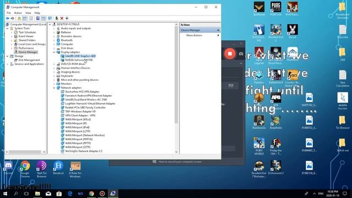Open Google Chrome desktop shortcut

coord(25,169)
